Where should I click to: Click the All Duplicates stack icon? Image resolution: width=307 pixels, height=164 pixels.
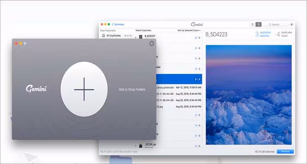[x=104, y=36]
